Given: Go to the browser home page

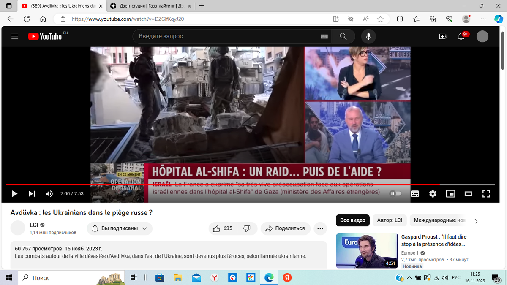Looking at the screenshot, I should [43, 19].
